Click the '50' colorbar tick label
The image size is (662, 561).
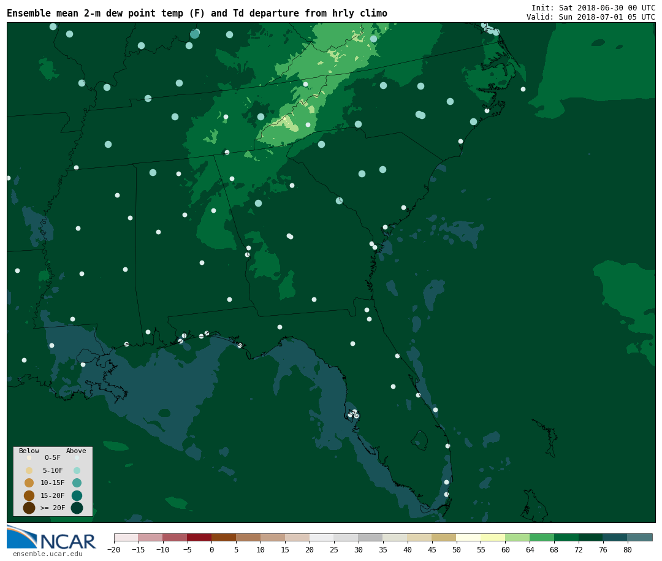pyautogui.click(x=457, y=549)
